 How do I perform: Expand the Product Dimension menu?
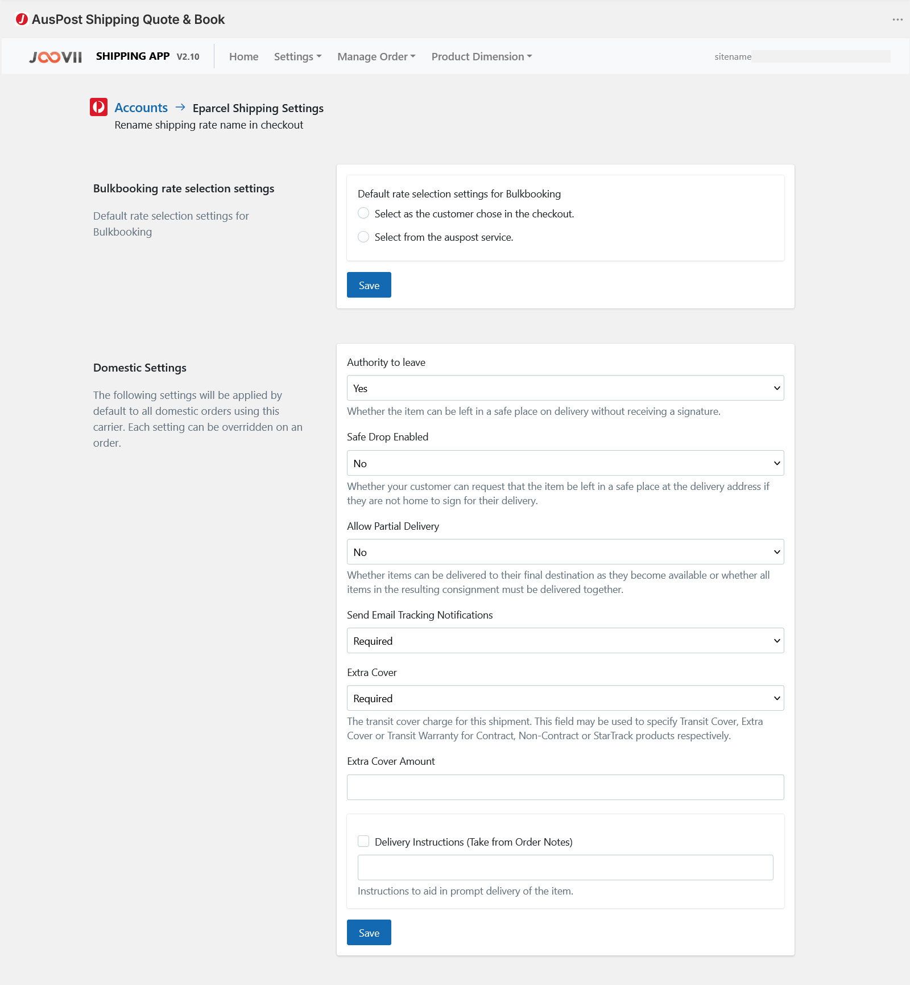coord(482,56)
